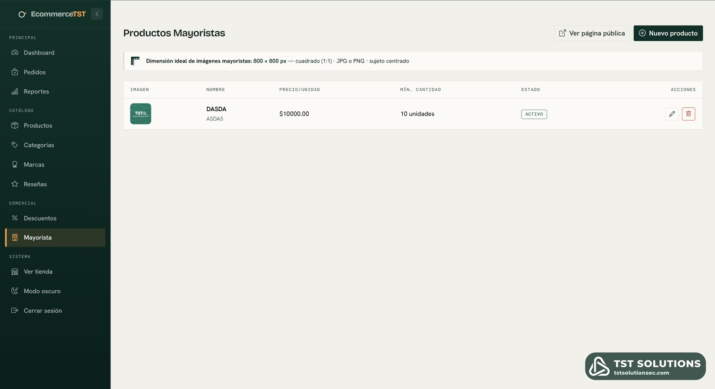Image resolution: width=715 pixels, height=389 pixels.
Task: Click Cerrar sesión to log out
Action: 55,310
